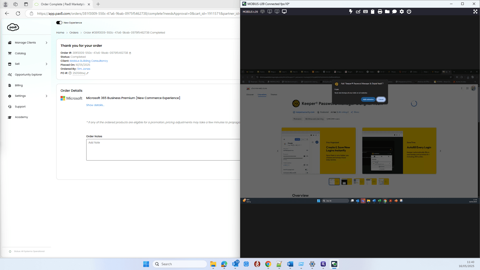The height and width of the screenshot is (270, 480).
Task: Open the annotate pencil tool in remote toolbar
Action: click(x=358, y=11)
